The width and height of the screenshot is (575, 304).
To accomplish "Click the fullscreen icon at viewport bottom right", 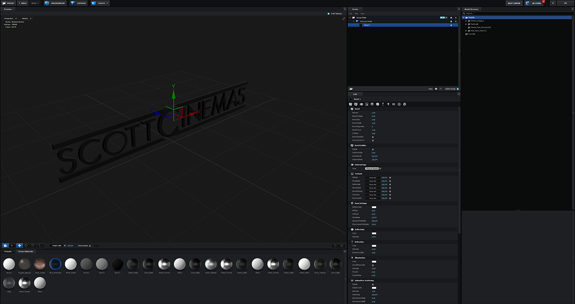I will pyautogui.click(x=342, y=246).
